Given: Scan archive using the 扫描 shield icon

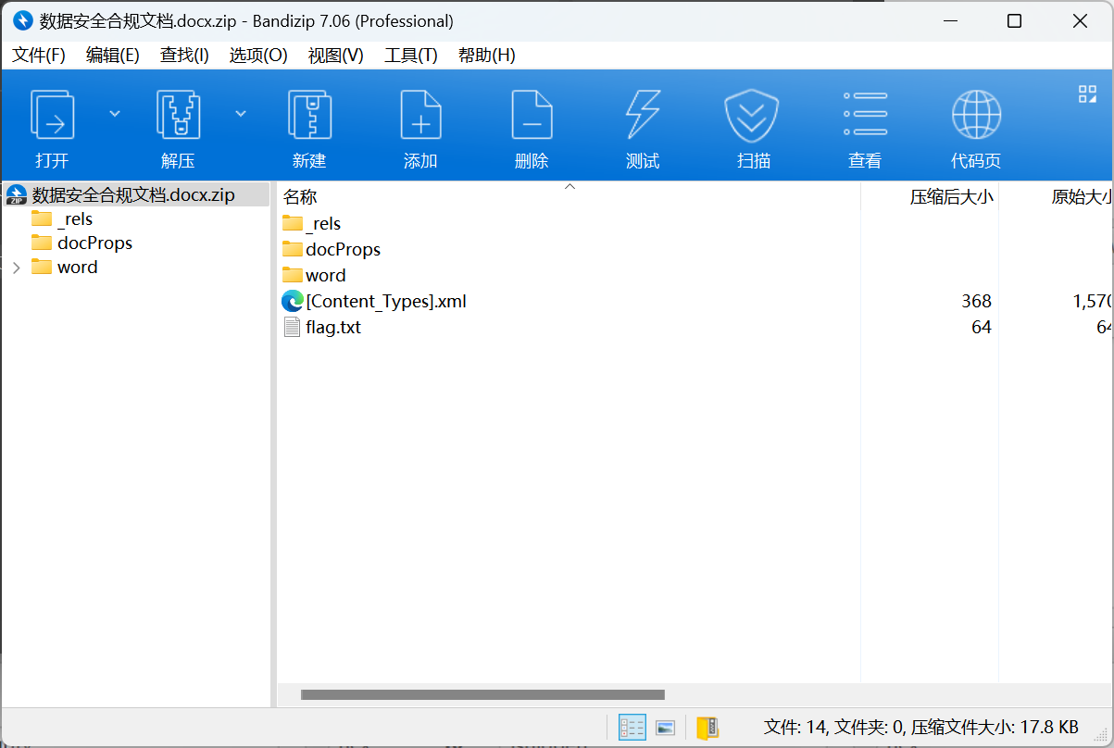Looking at the screenshot, I should [751, 114].
